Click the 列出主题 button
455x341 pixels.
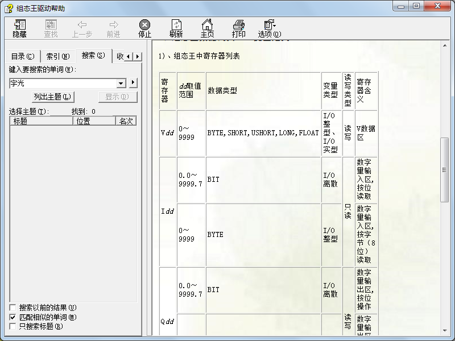tap(52, 97)
